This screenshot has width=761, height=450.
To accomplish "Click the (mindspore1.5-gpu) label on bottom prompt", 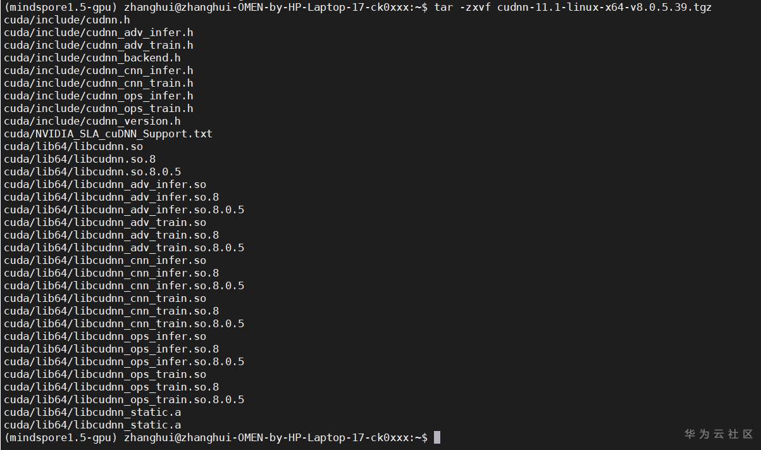I will (x=61, y=437).
